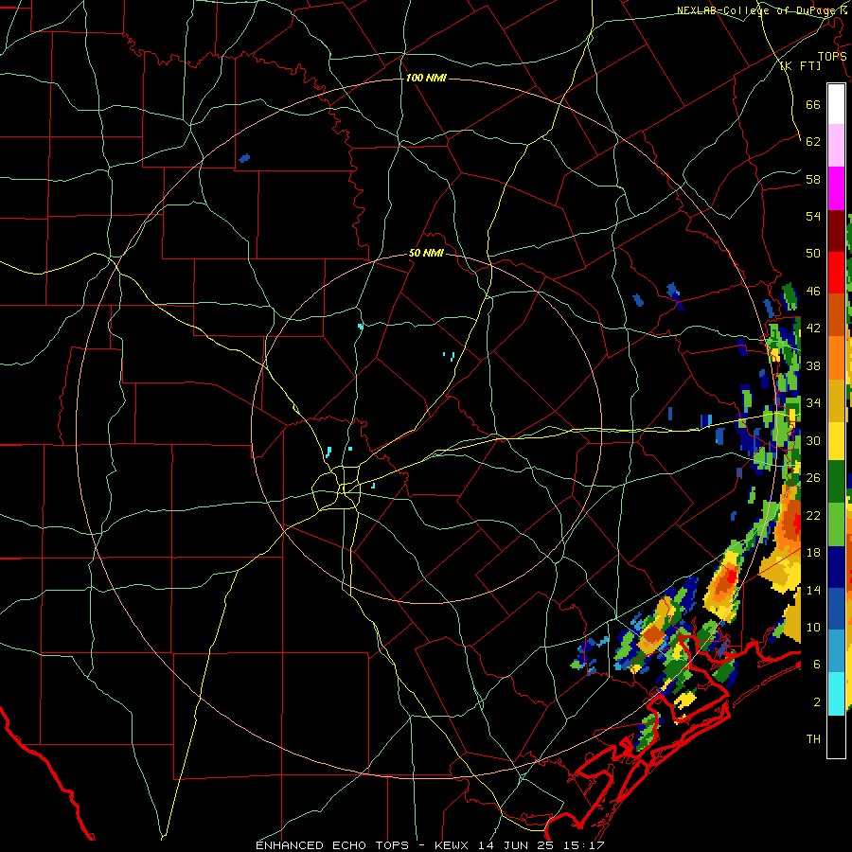Click the navy blue legend swatch
This screenshot has width=852, height=852.
[x=836, y=567]
